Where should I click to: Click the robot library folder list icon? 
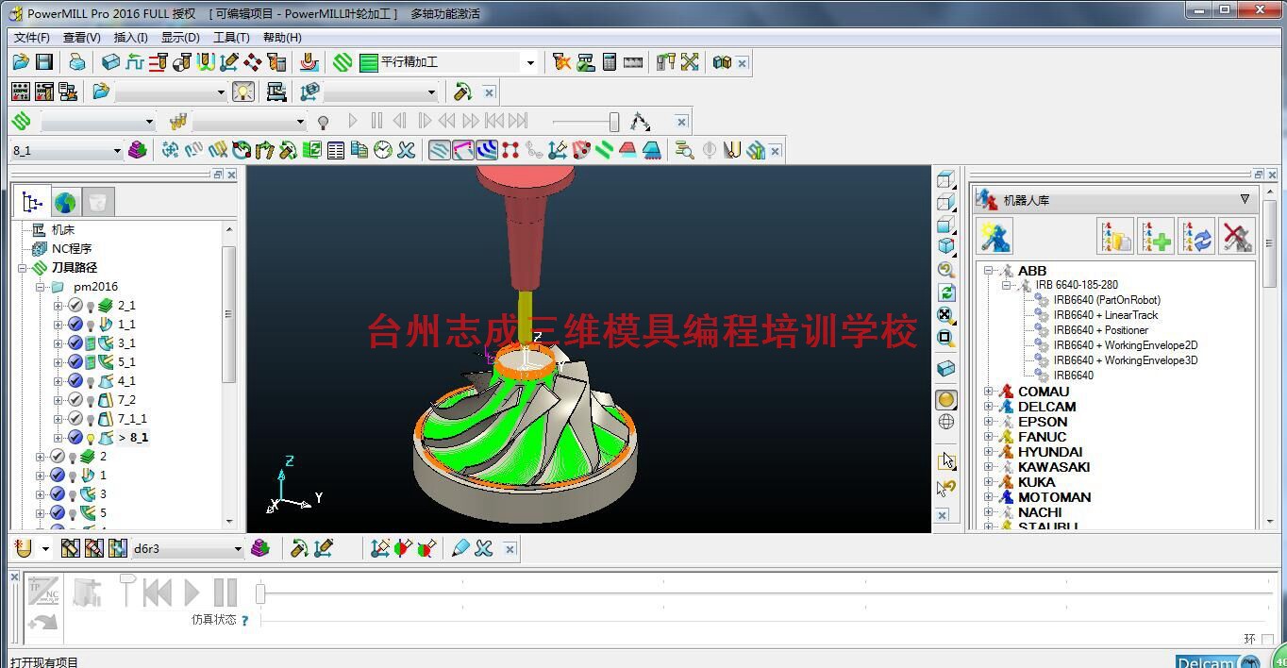pos(1115,236)
